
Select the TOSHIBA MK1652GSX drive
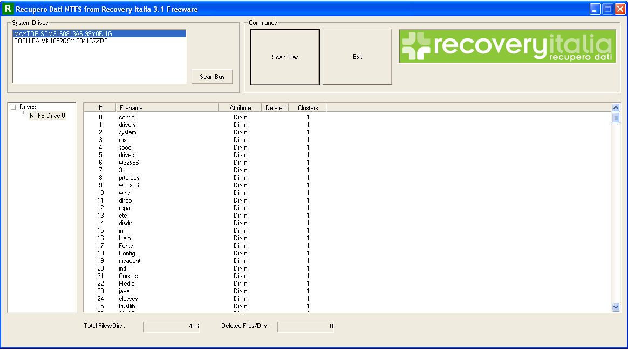click(61, 41)
